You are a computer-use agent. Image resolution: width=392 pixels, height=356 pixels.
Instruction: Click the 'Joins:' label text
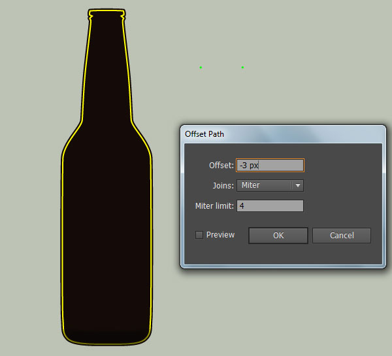pos(223,185)
